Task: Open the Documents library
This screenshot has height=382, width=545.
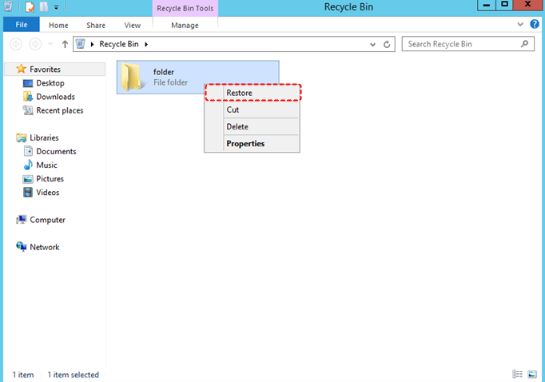Action: (x=56, y=152)
